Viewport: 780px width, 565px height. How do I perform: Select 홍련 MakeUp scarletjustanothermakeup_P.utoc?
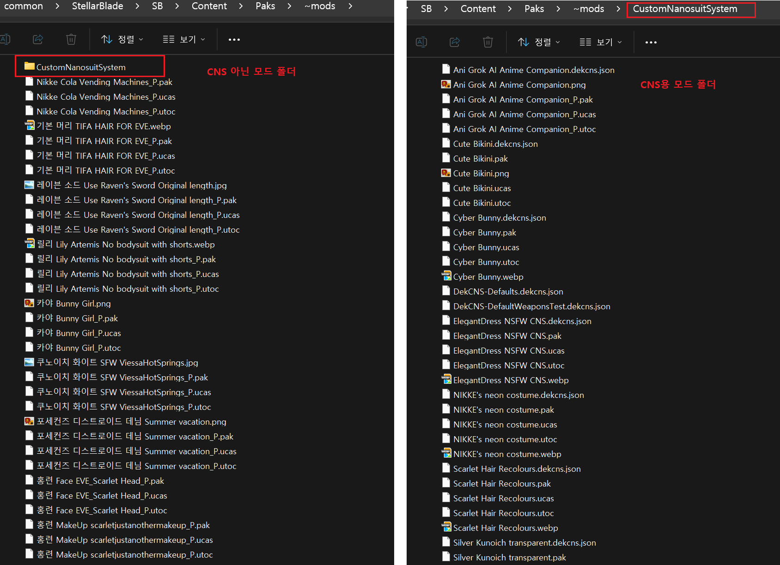(x=125, y=554)
